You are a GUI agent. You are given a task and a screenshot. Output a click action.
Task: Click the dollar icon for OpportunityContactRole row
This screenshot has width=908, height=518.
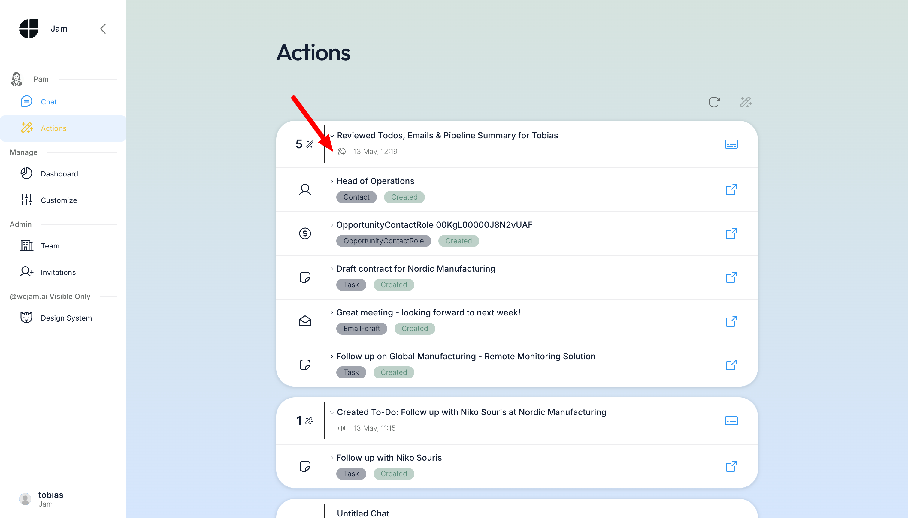click(305, 233)
